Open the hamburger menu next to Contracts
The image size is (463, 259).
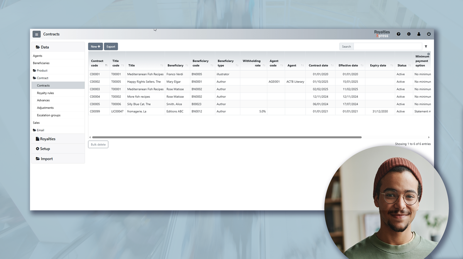pos(36,34)
